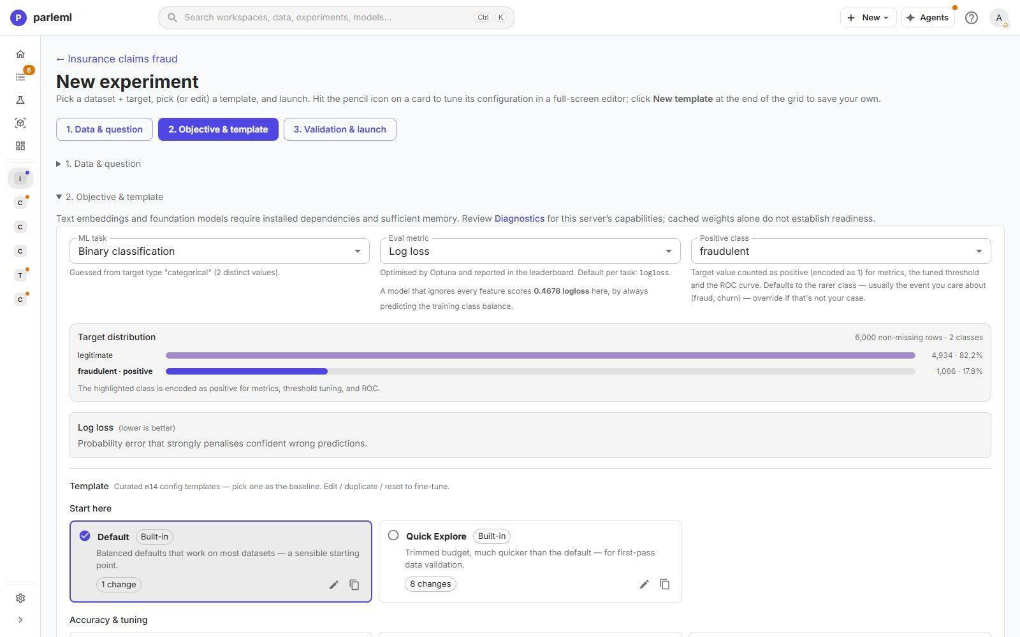Select the Default template radio
Image resolution: width=1020 pixels, height=637 pixels.
85,536
